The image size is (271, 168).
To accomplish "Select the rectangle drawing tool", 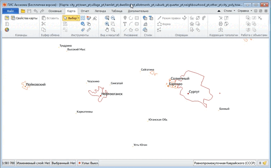I will [x=137, y=18].
